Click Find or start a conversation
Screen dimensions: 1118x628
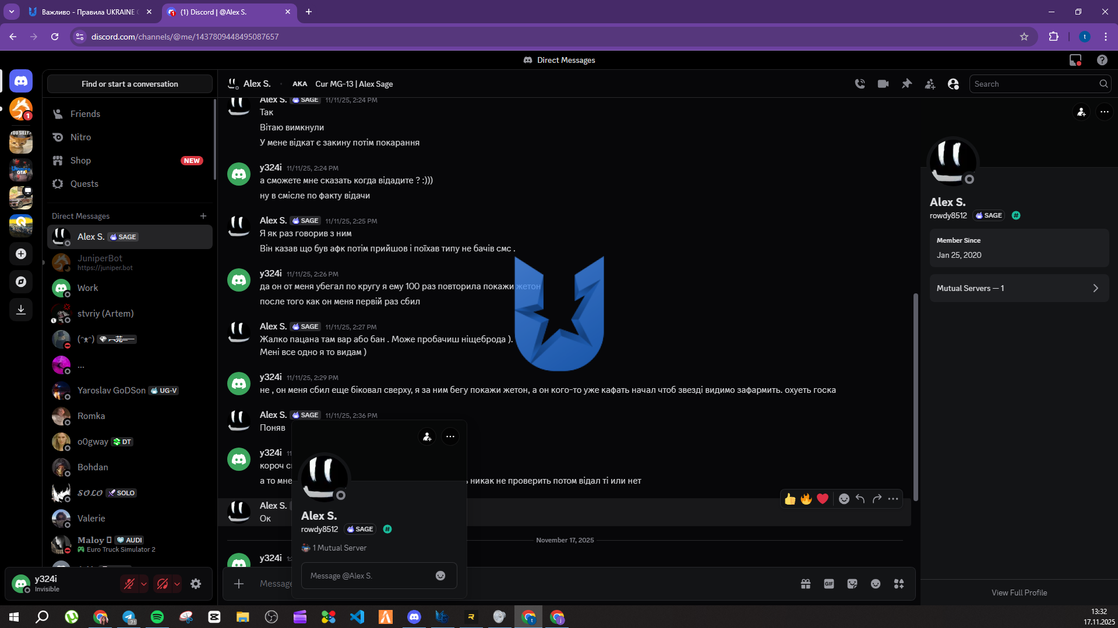coord(130,84)
